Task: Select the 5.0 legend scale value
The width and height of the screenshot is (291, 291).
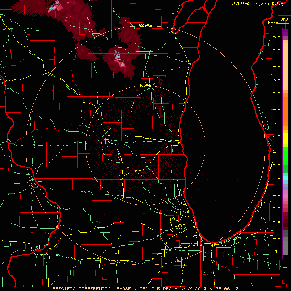Action: click(x=276, y=123)
